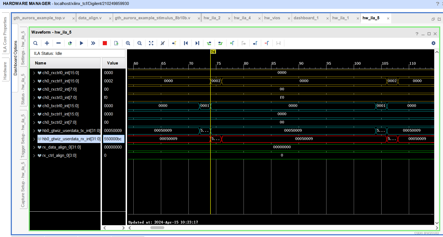Viewport: 443px width, 237px height.
Task: Maximize tab area icon at top right
Action: pos(439,19)
